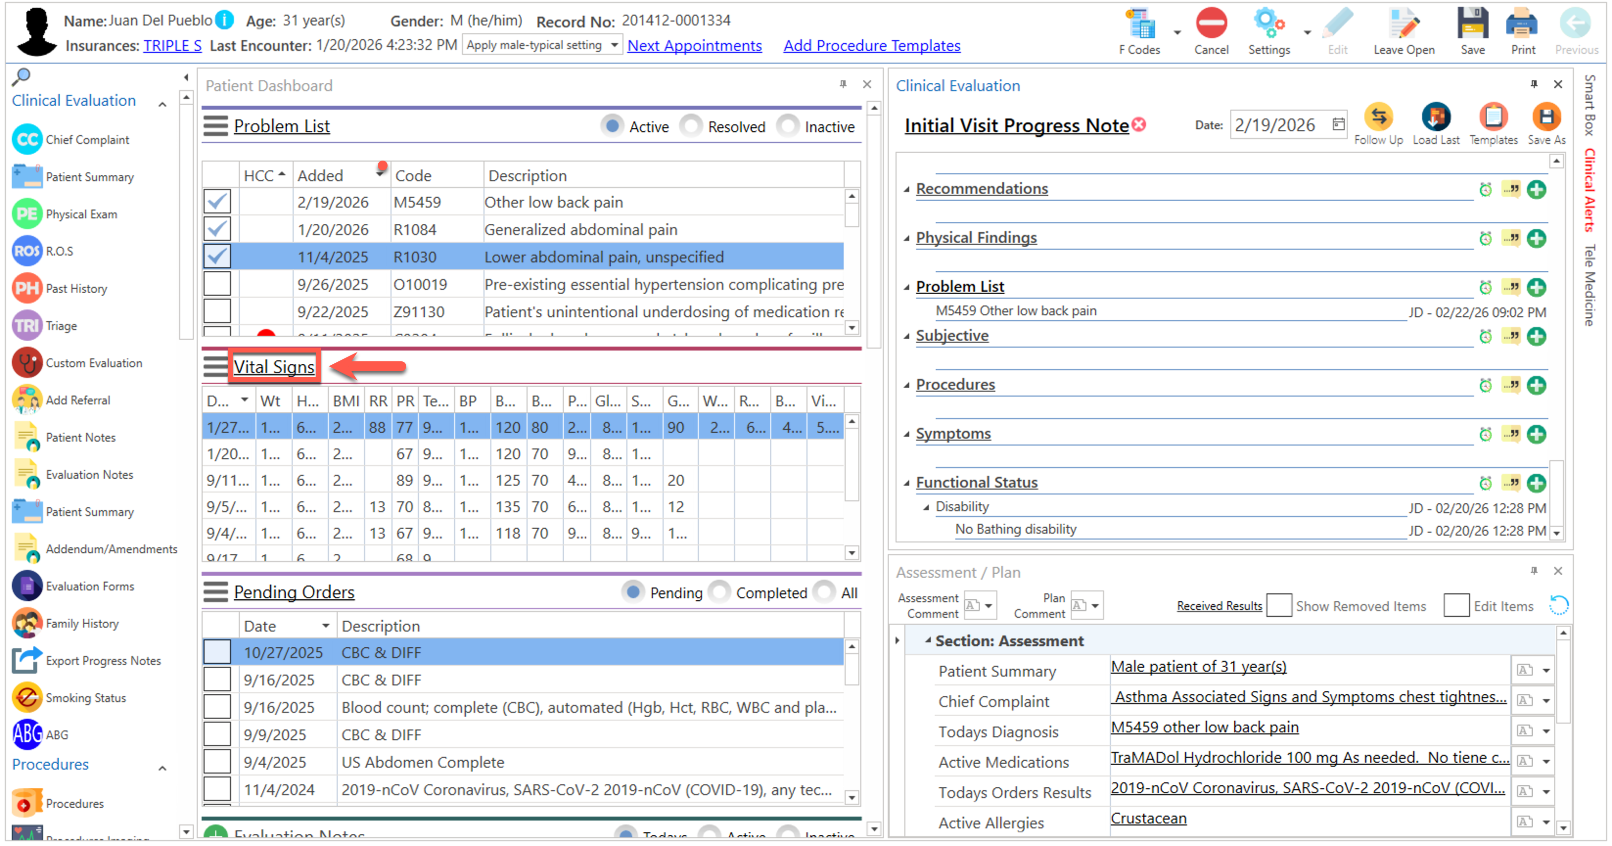Open the Settings dropdown arrow
The image size is (1612, 846).
[1307, 33]
